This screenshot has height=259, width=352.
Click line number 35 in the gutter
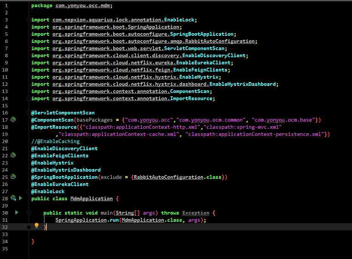click(x=5, y=249)
